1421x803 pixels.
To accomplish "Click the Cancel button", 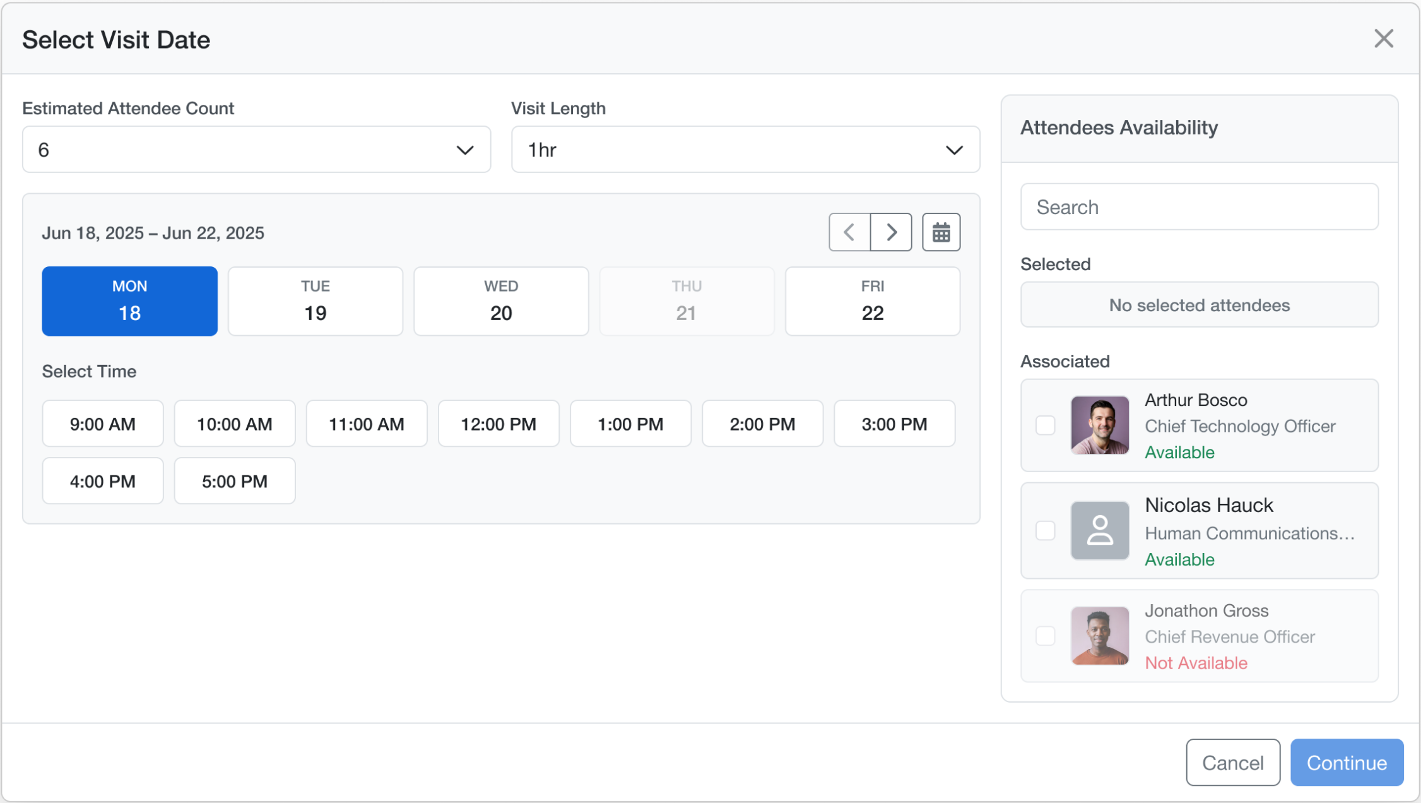I will point(1232,763).
